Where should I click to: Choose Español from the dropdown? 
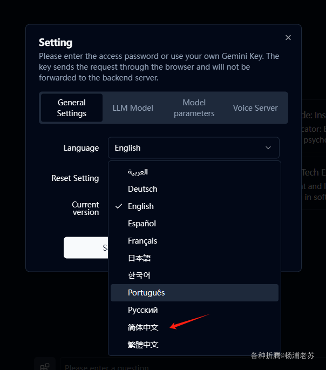[142, 224]
